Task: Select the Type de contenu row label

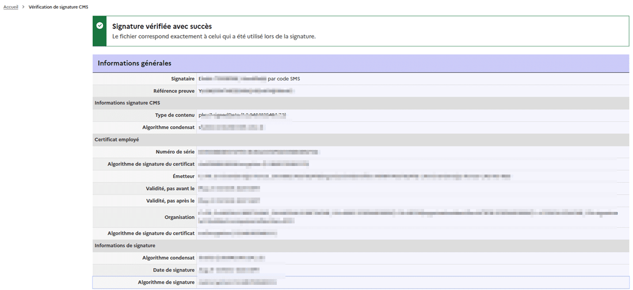Action: tap(173, 115)
